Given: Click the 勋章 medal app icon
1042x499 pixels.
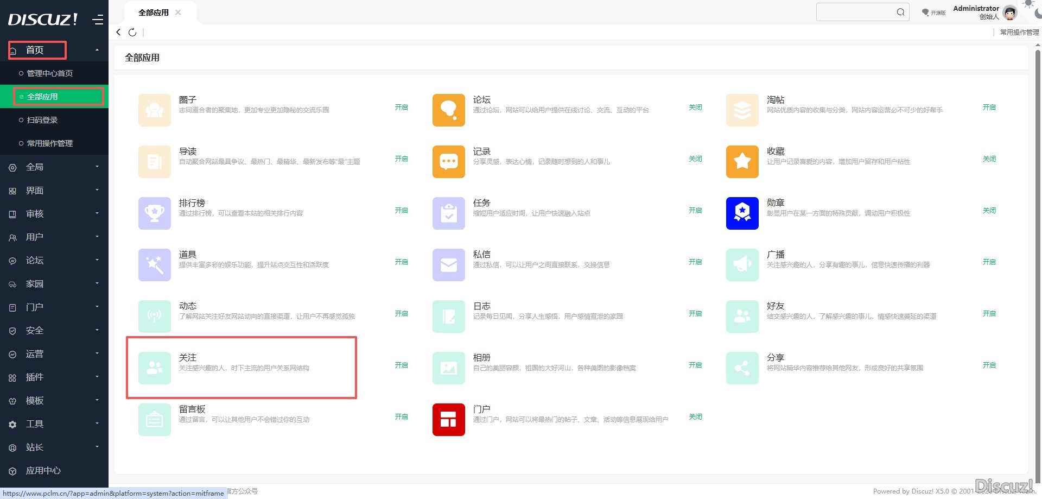Looking at the screenshot, I should click(742, 213).
